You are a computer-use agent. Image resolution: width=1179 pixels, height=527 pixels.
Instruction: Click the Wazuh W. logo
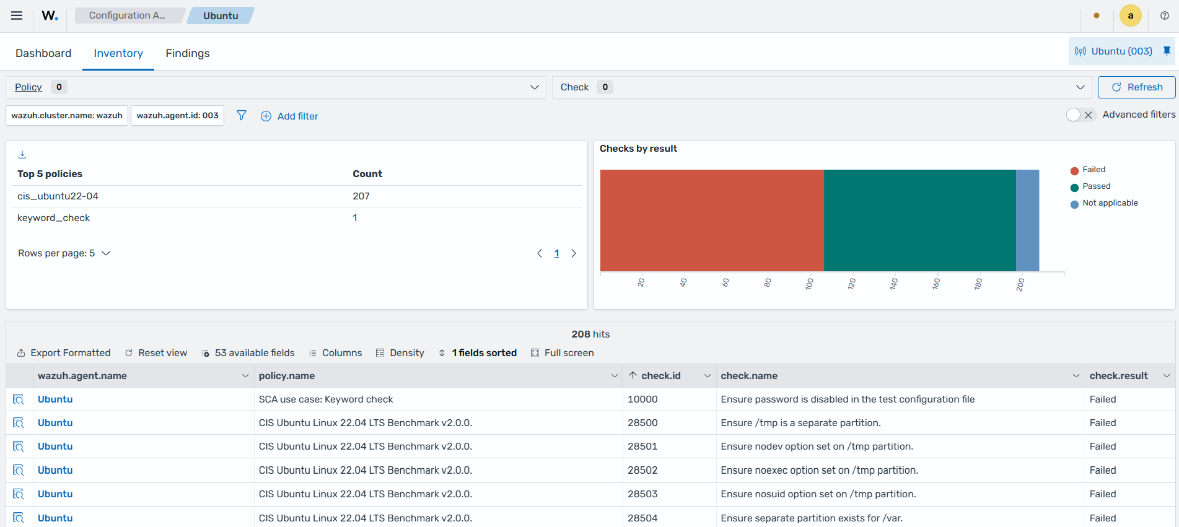point(50,15)
